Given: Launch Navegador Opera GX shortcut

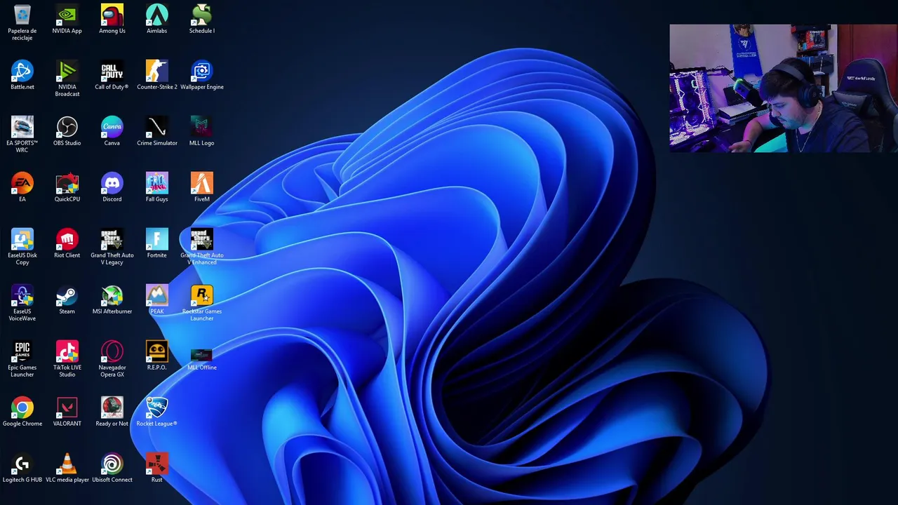Looking at the screenshot, I should tap(112, 351).
